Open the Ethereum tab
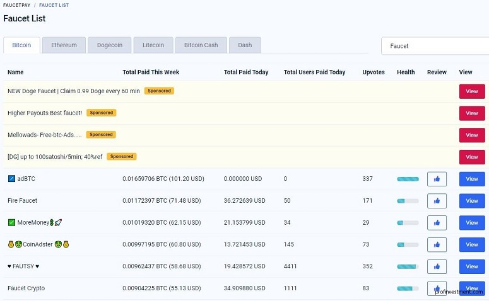This screenshot has width=489, height=301. (64, 45)
